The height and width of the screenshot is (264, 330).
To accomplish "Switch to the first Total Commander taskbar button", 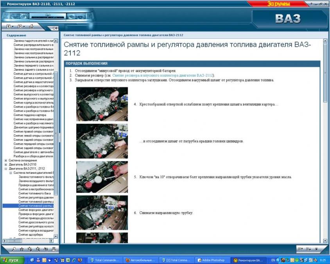I will [104, 260].
